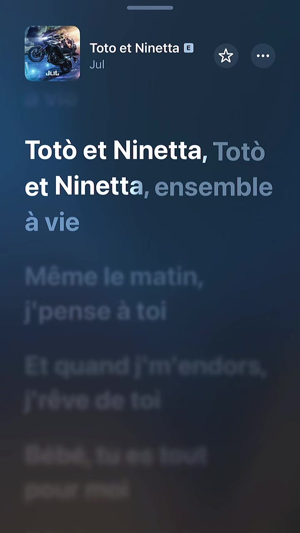Tap the word ensemble in the current lyric
300x533 pixels.
(213, 187)
